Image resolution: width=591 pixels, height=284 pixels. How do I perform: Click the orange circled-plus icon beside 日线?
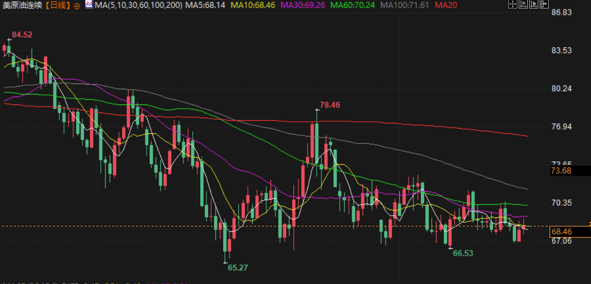77,6
